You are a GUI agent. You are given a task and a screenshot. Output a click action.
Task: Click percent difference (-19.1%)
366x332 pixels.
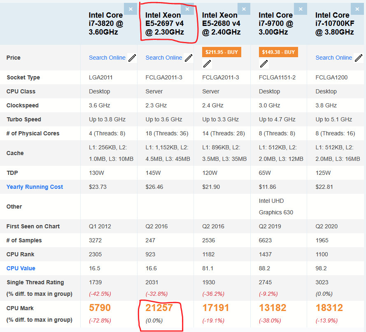tap(213, 320)
